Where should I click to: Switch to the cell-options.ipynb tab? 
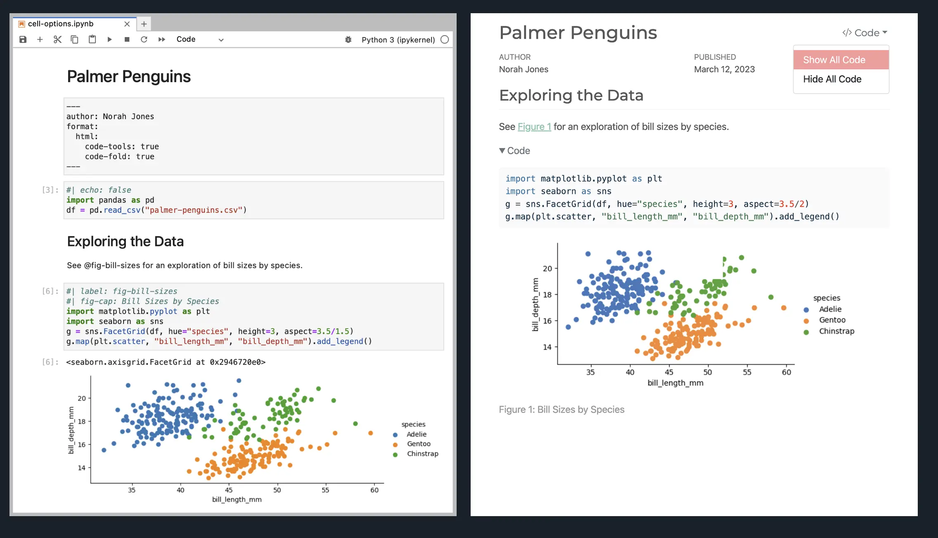coord(61,24)
